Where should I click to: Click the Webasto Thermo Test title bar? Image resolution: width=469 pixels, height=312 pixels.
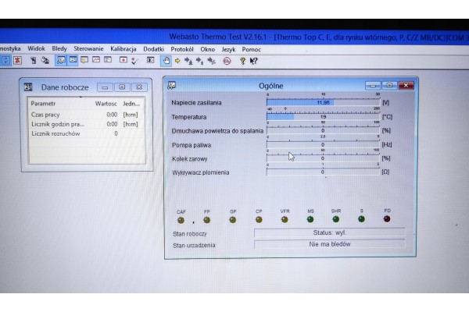pyautogui.click(x=234, y=37)
